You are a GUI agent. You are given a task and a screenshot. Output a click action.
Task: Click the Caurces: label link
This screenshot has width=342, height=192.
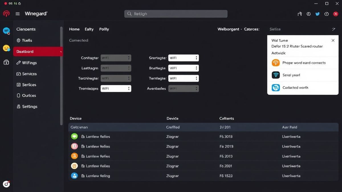[252, 29]
